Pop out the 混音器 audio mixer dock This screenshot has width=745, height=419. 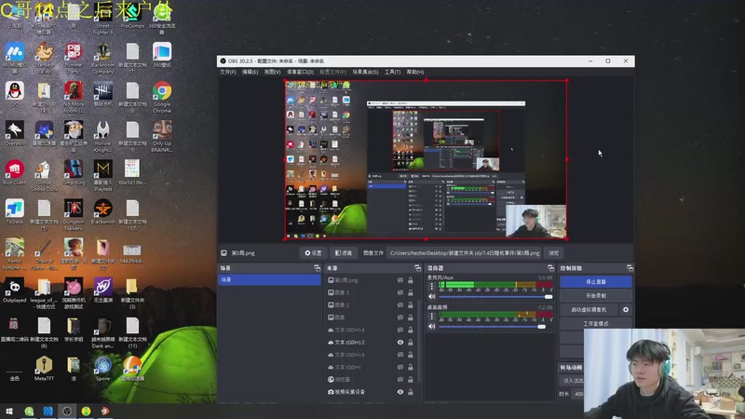pos(550,268)
